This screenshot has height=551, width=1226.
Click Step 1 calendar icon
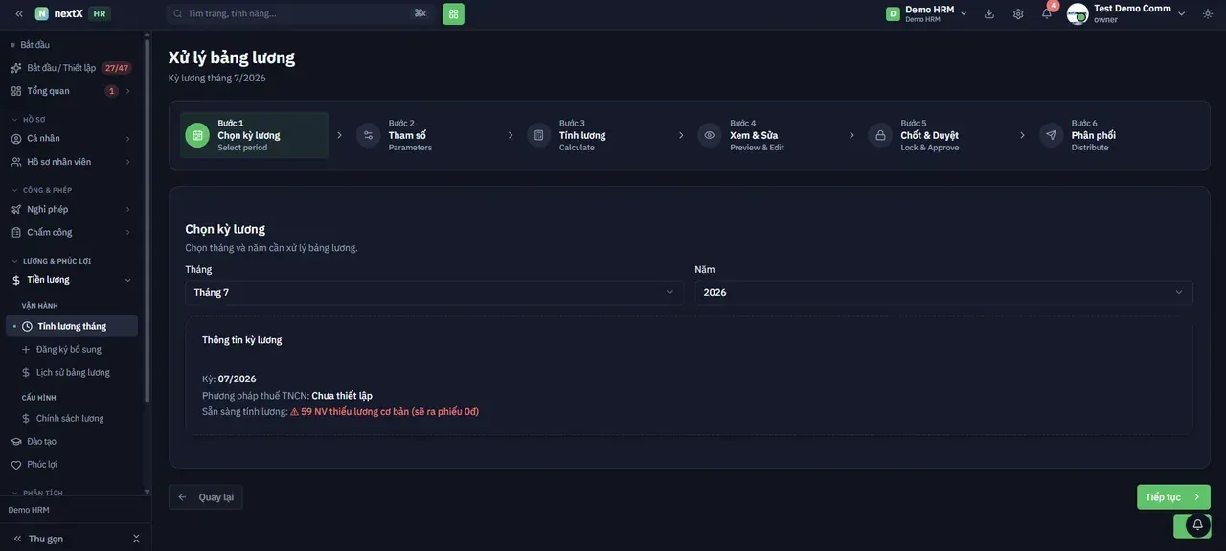(197, 135)
